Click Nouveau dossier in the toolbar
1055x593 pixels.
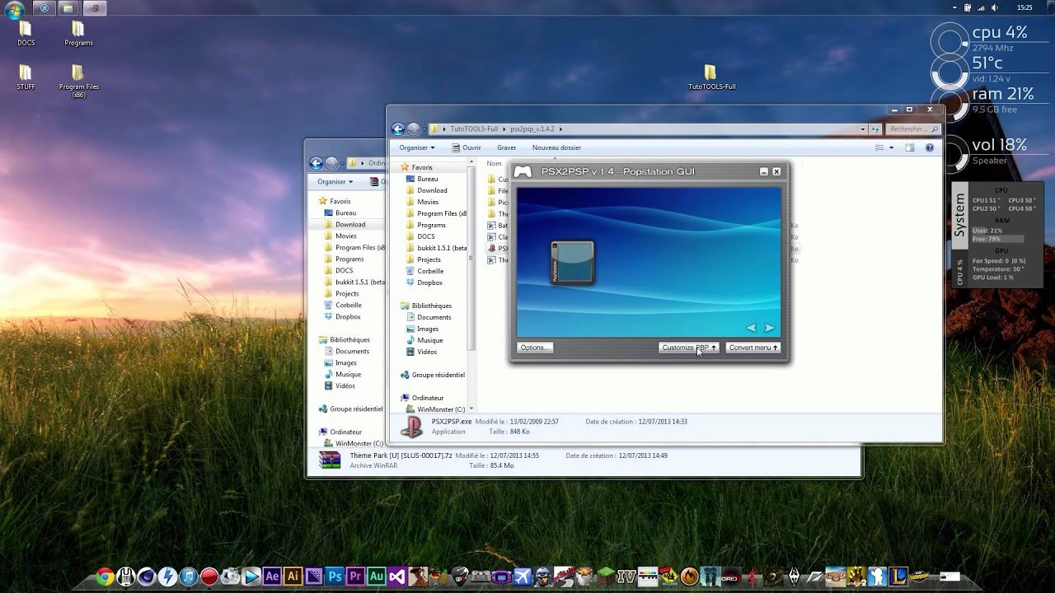[556, 147]
